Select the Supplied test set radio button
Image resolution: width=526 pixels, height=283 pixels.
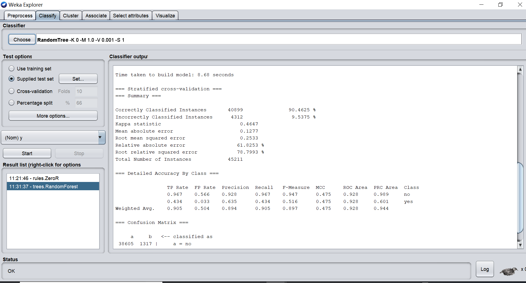tap(11, 79)
